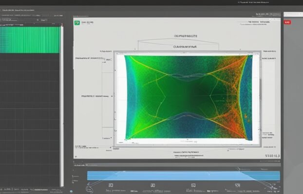Click the fourth square icon below blue timeline
The image size is (303, 194).
(x=237, y=185)
